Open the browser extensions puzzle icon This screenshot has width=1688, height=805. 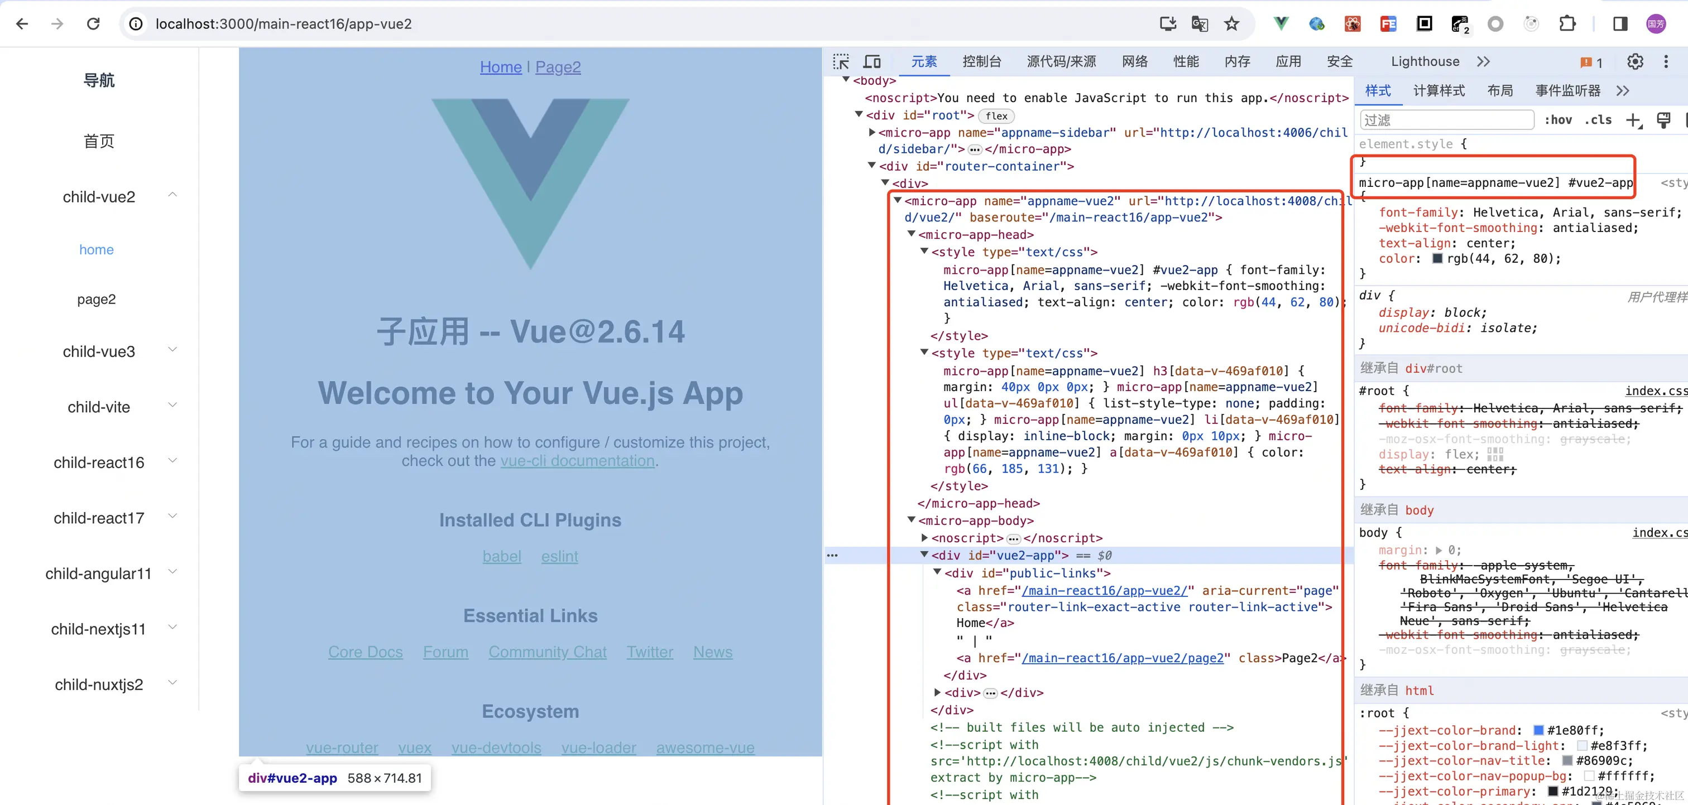click(x=1567, y=24)
